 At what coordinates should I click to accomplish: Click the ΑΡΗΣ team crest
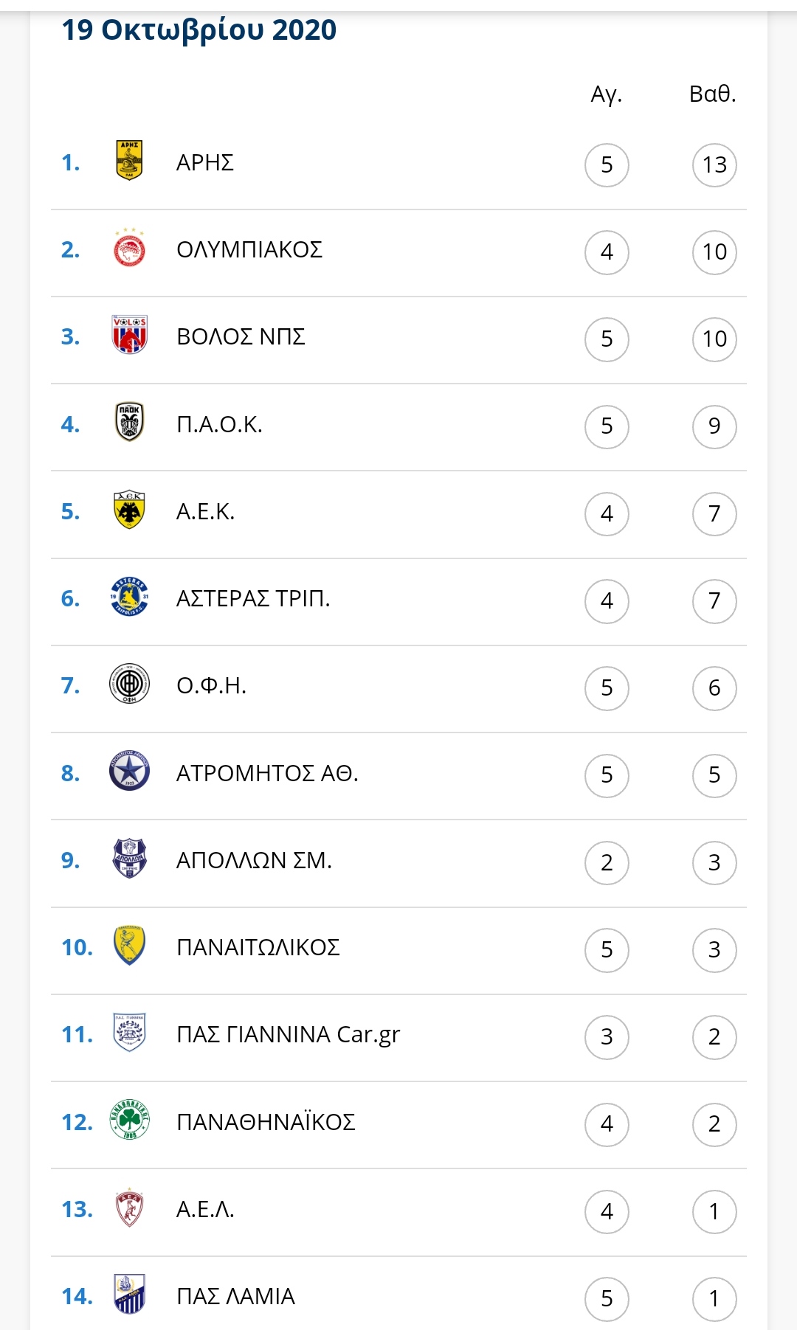tap(129, 160)
